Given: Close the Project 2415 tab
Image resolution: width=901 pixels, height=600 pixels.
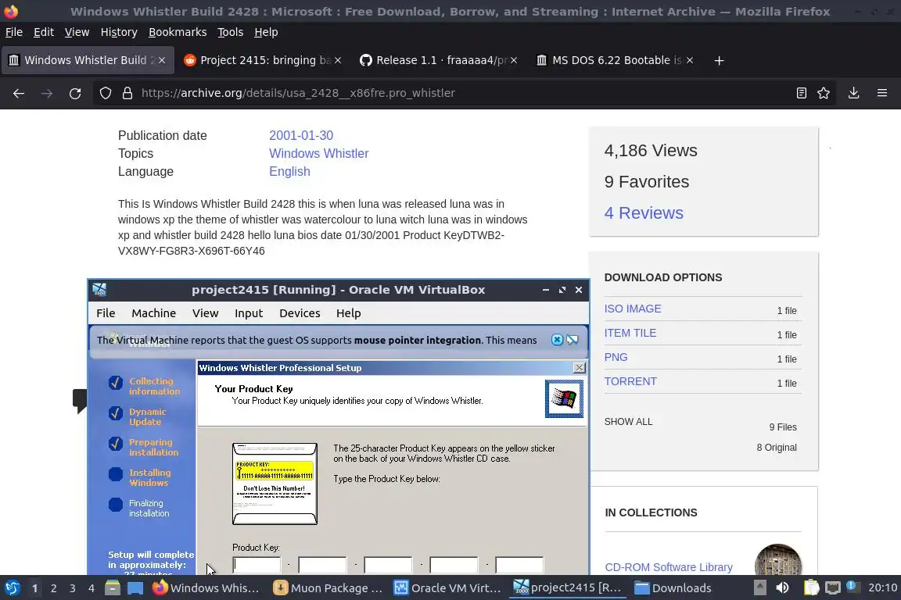Looking at the screenshot, I should (x=338, y=60).
